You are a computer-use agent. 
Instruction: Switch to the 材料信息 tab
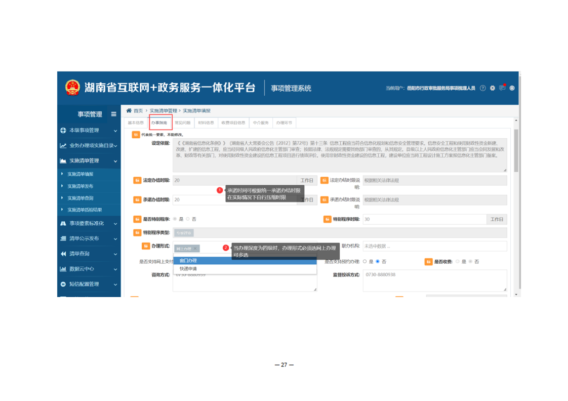point(206,123)
